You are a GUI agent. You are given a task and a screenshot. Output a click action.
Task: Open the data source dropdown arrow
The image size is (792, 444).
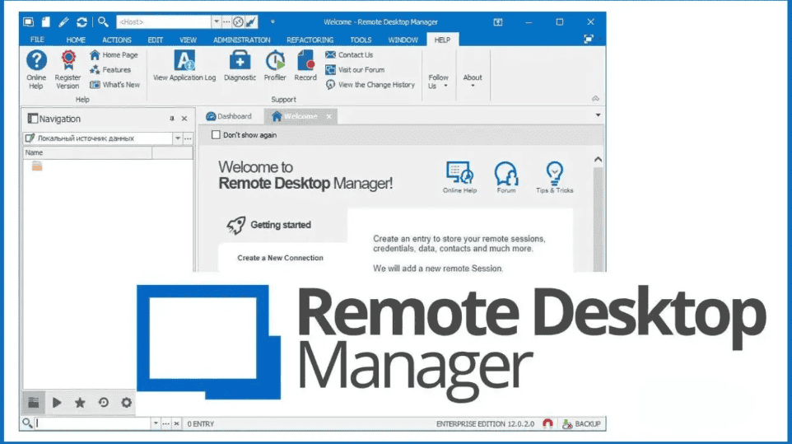(178, 138)
